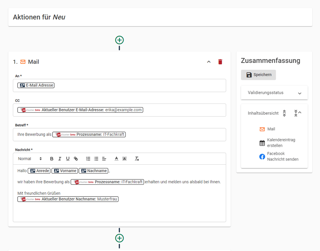Open text alignment options
This screenshot has height=251, width=320.
[x=104, y=159]
